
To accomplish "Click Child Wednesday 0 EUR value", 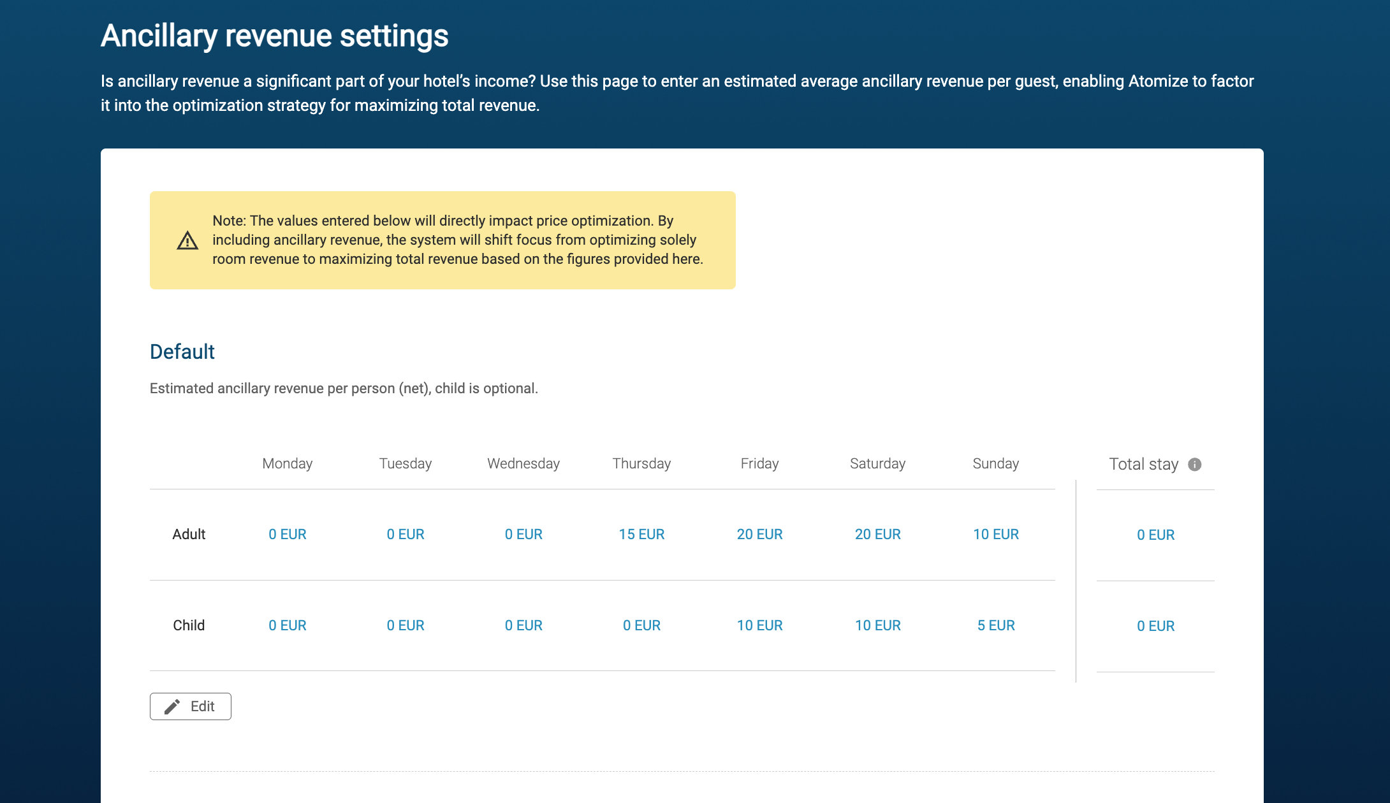I will click(523, 625).
